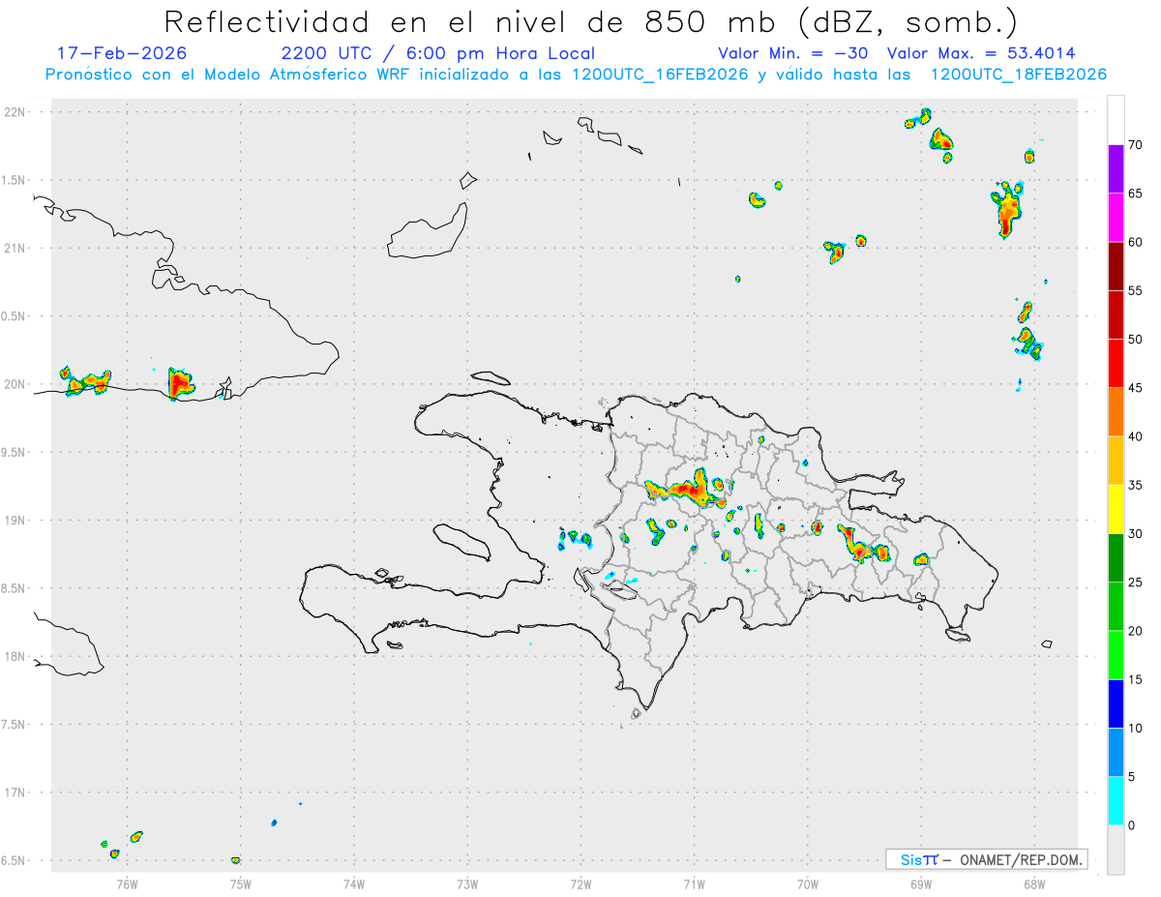Image resolution: width=1161 pixels, height=897 pixels.
Task: Click the purple 65–70 dBZ color band
Action: (x=1116, y=169)
